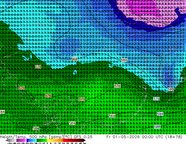Click the 588 height contour label
This screenshot has height=144, width=186.
coord(157,127)
